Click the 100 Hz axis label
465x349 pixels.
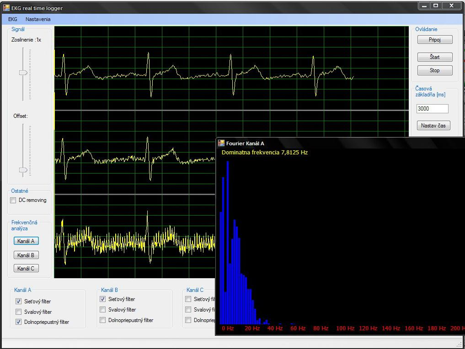(345, 328)
